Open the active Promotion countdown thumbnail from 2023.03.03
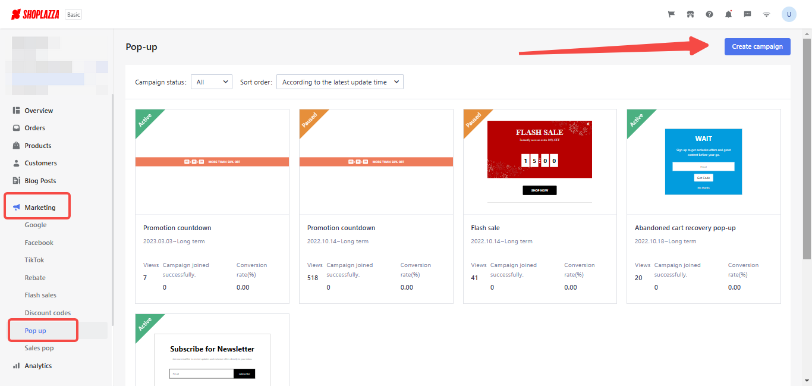The height and width of the screenshot is (386, 812). [x=212, y=162]
